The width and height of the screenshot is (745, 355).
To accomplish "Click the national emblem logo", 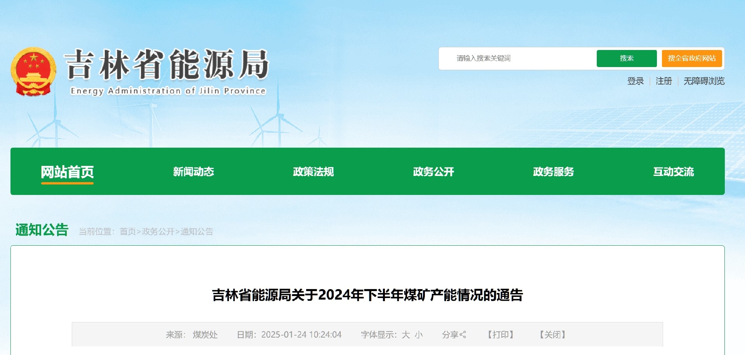I will 33,72.
